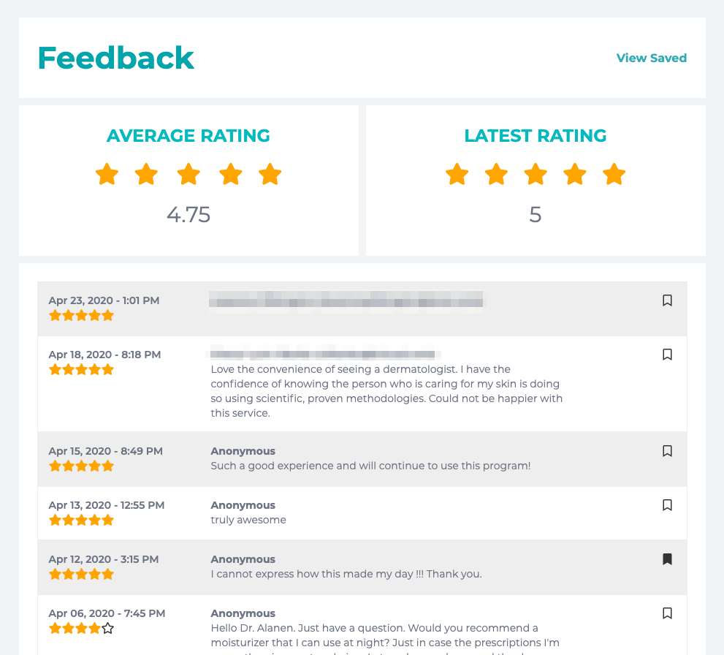Open the View Saved link

651,58
